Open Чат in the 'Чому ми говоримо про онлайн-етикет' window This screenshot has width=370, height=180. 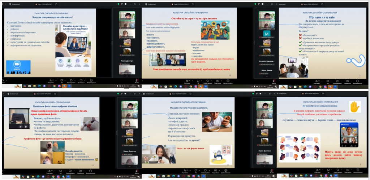(x=61, y=82)
